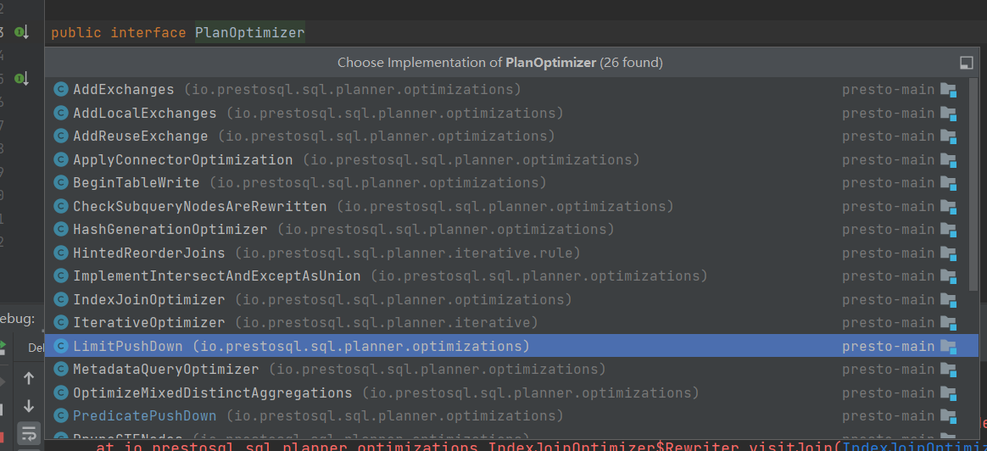Toggle soft-wrap in Debug console
This screenshot has width=987, height=451.
point(29,432)
